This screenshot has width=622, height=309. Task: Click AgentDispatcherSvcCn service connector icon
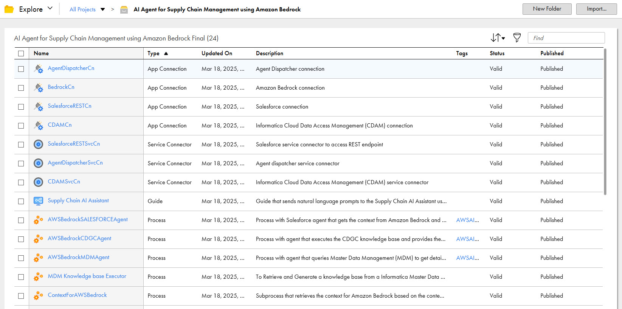(x=39, y=163)
